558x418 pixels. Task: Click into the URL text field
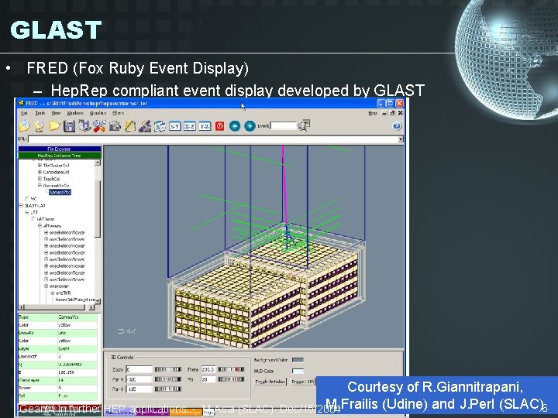click(x=213, y=139)
